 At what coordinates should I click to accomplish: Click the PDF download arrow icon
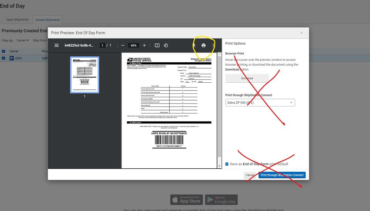194,45
